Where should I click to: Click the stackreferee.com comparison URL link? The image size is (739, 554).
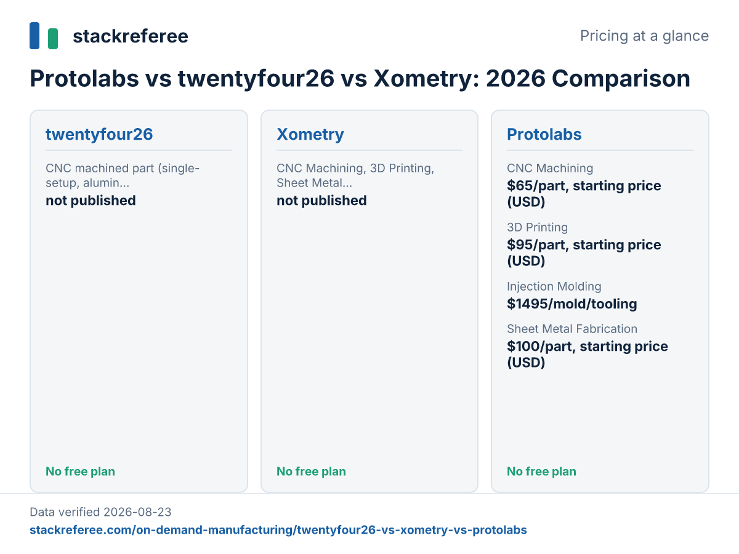278,530
